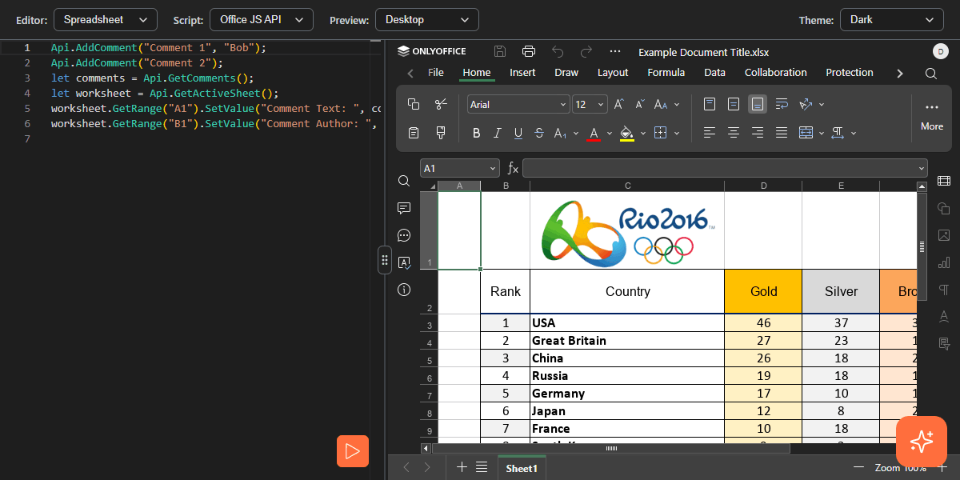Toggle Bold formatting
The width and height of the screenshot is (960, 480).
pos(477,133)
